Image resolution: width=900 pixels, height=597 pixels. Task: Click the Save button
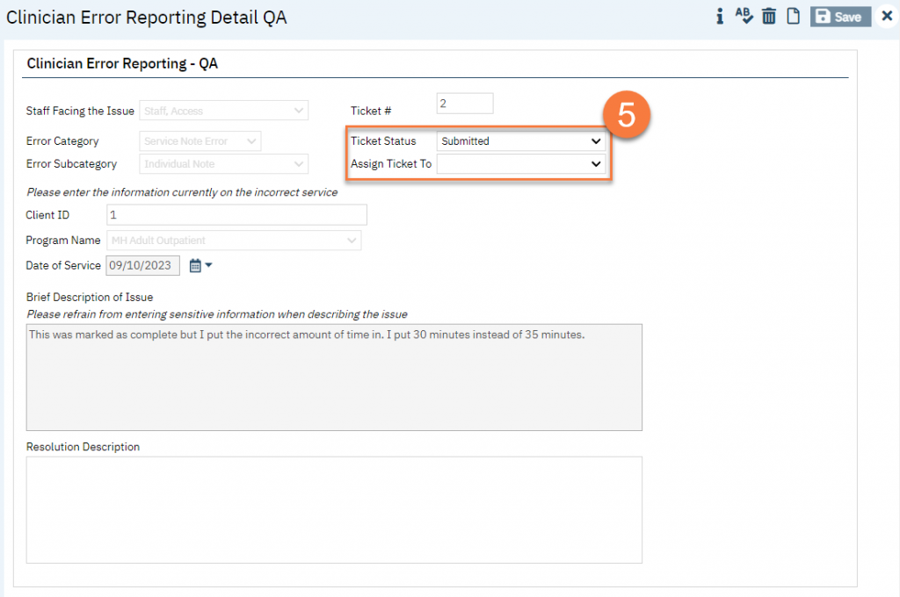[x=839, y=17]
